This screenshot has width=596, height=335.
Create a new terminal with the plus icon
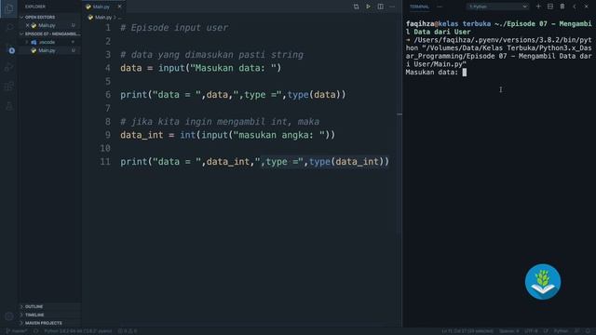click(x=538, y=7)
